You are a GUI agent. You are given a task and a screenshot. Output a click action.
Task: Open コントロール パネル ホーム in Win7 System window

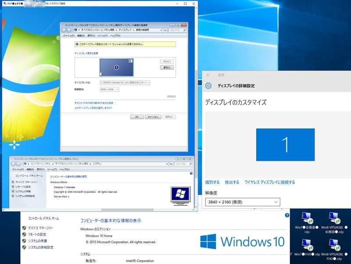(x=29, y=176)
